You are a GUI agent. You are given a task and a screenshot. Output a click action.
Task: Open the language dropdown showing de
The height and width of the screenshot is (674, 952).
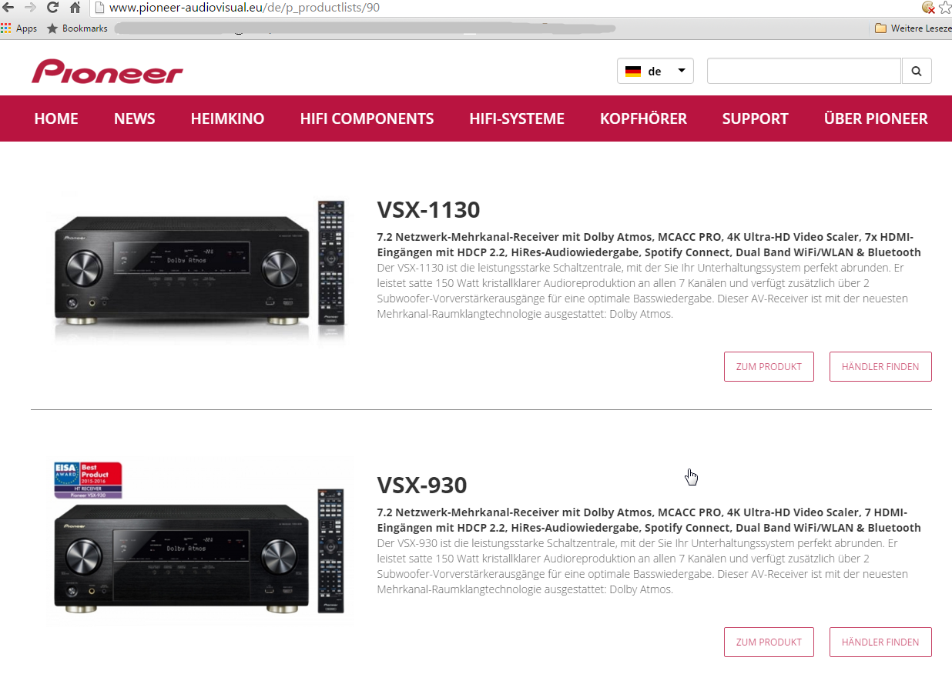655,71
